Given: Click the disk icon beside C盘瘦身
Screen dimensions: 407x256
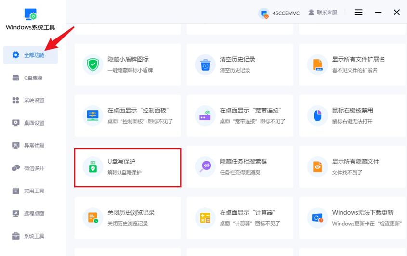Looking at the screenshot, I should [16, 77].
